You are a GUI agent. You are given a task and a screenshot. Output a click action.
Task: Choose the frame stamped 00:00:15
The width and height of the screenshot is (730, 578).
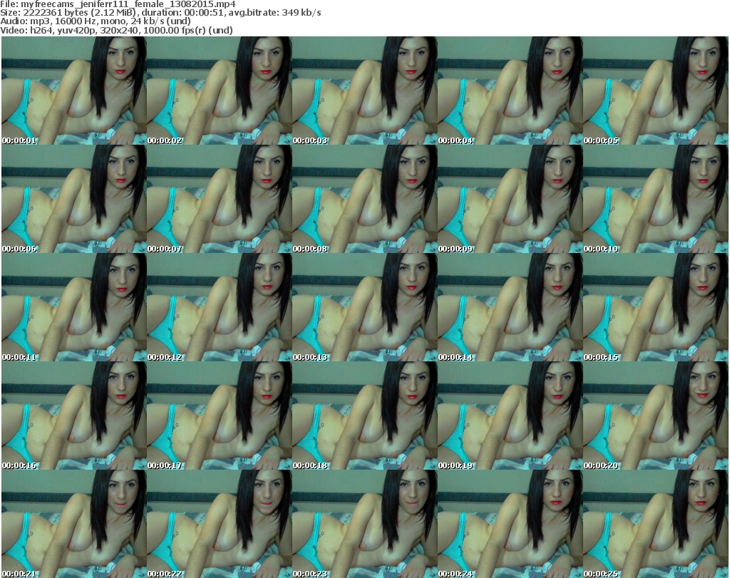pos(655,308)
